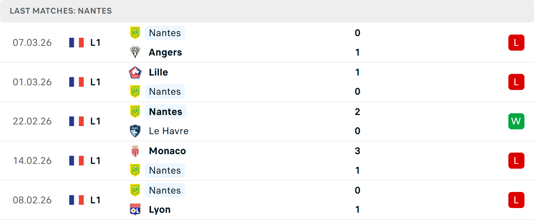Open the Le Havre team link

[169, 131]
